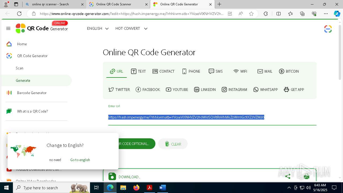Image resolution: width=343 pixels, height=193 pixels.
Task: Open the tab actions menu icon
Action: [x=16, y=4]
